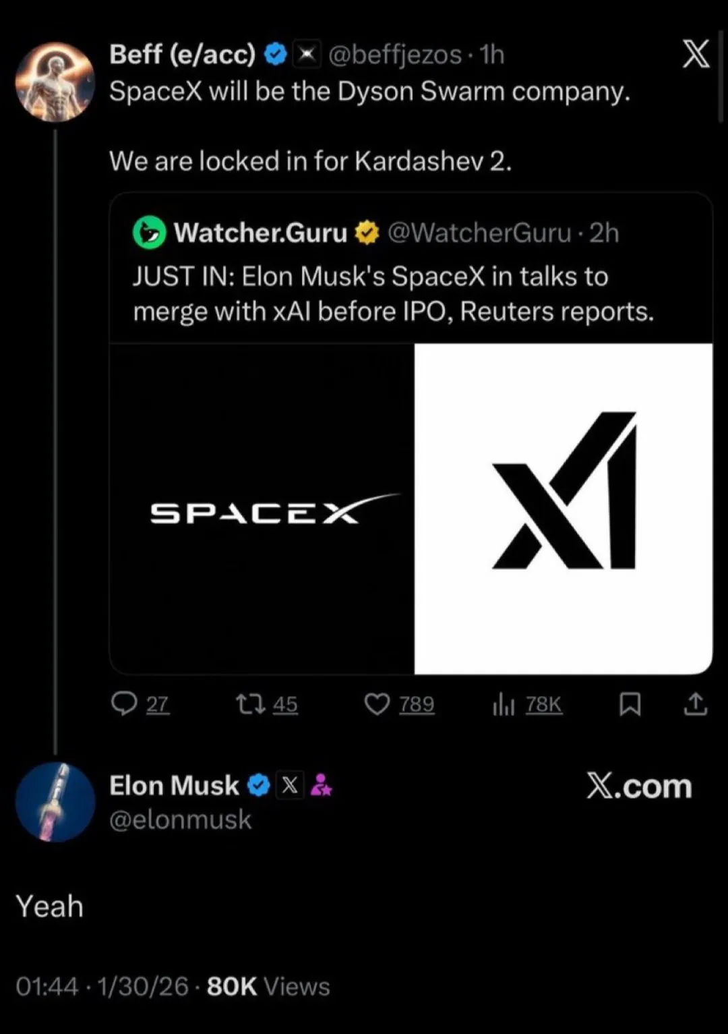
Task: Open the SpaceX logo image
Action: point(262,509)
